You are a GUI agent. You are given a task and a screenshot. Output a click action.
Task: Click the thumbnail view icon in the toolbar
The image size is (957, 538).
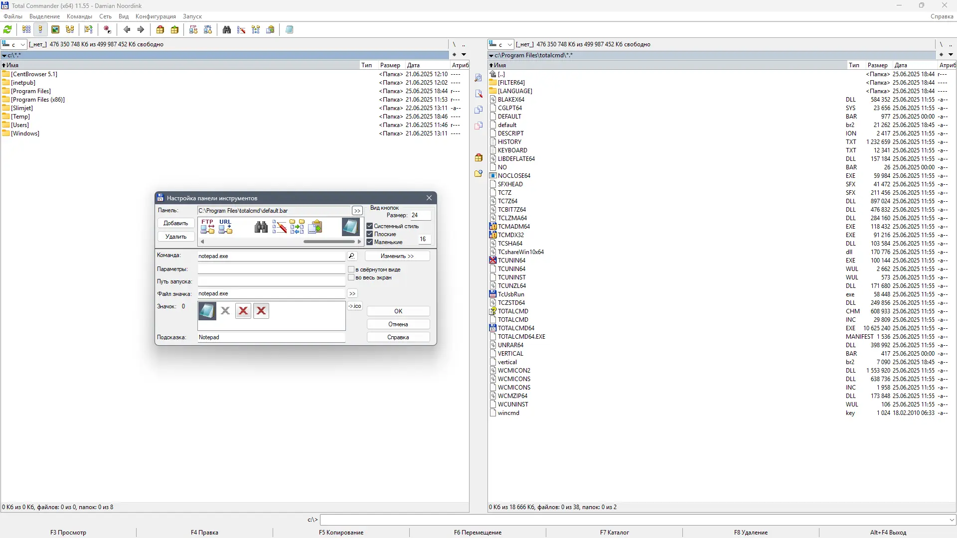(x=55, y=30)
